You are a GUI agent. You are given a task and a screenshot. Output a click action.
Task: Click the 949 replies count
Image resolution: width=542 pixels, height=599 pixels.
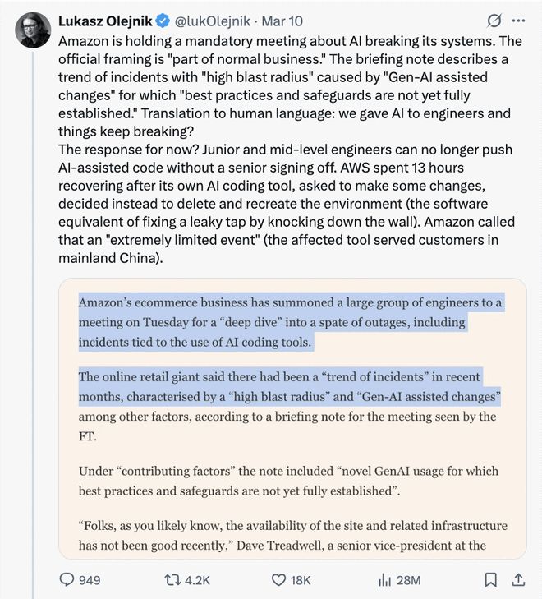pos(90,580)
